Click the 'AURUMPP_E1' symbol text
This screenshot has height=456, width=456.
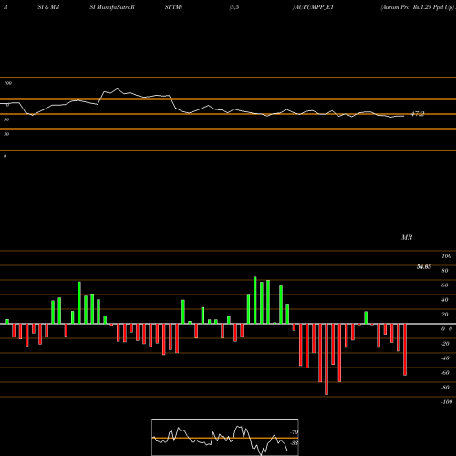pyautogui.click(x=314, y=7)
